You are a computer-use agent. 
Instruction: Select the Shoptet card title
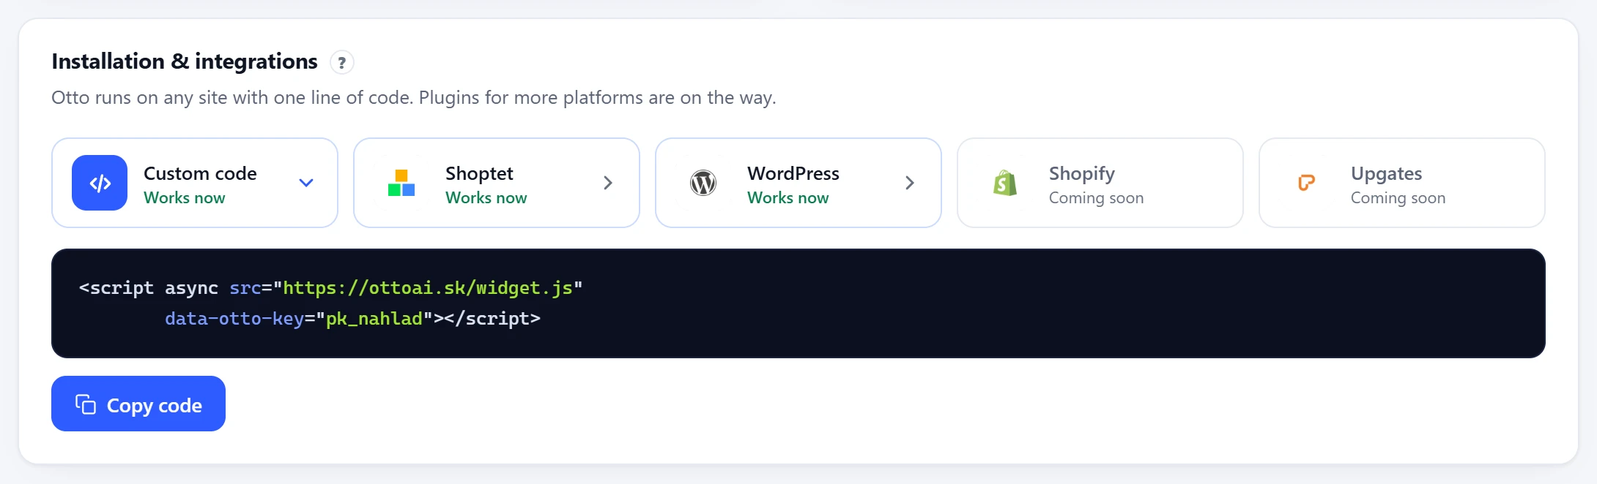point(479,173)
